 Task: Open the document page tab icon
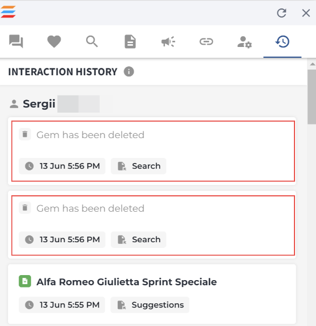click(x=130, y=41)
